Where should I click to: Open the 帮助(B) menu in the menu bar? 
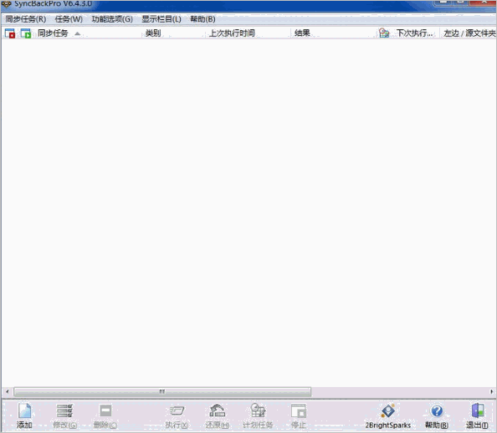point(202,19)
